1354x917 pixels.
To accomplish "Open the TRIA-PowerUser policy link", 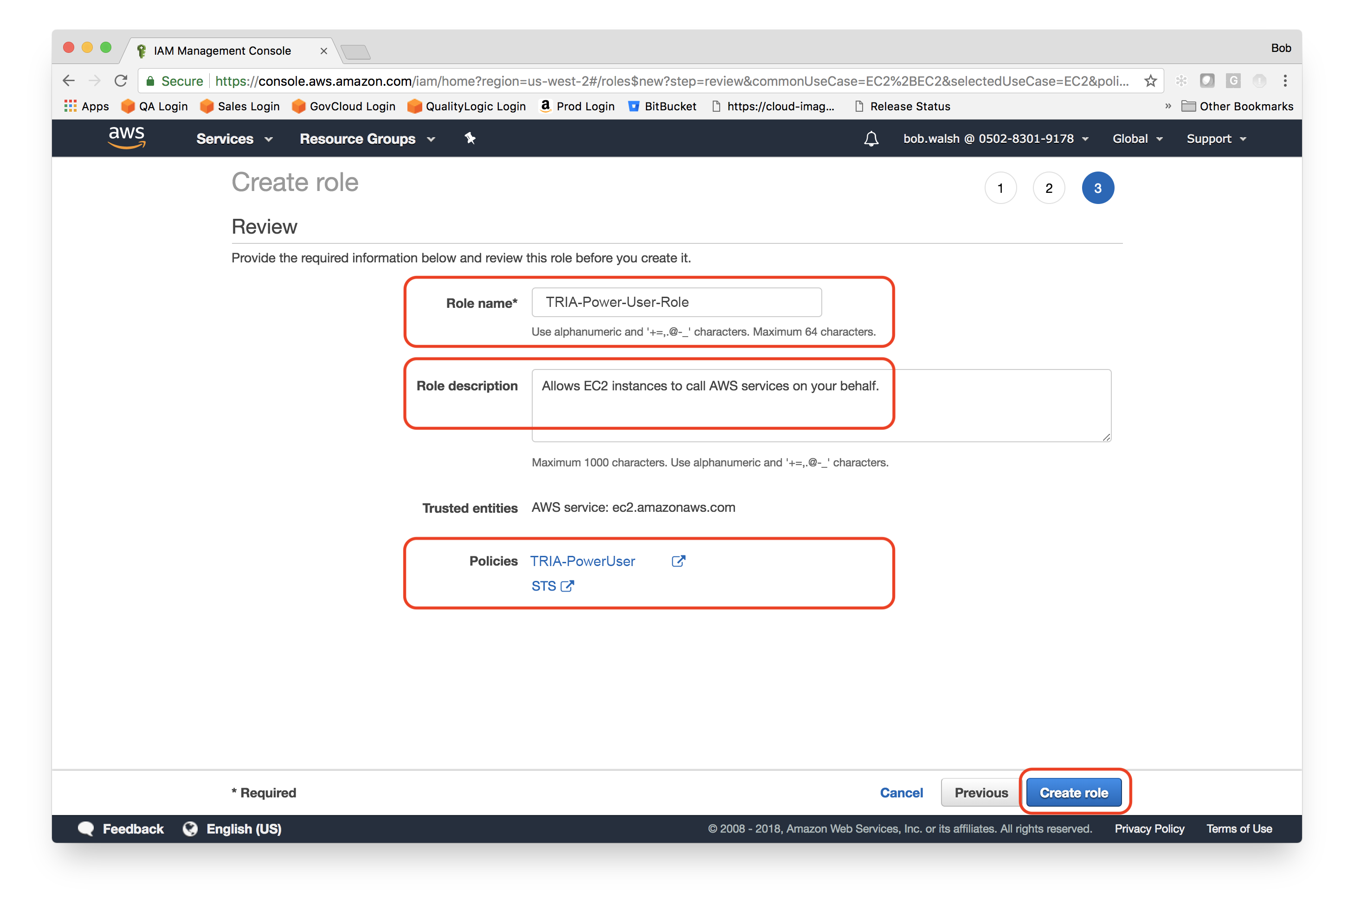I will pos(583,560).
